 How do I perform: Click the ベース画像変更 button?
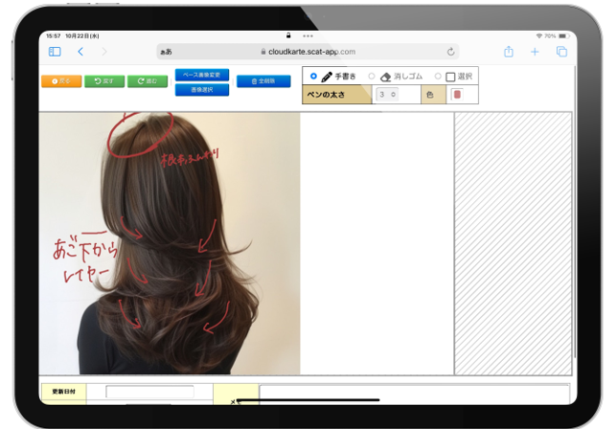[201, 75]
